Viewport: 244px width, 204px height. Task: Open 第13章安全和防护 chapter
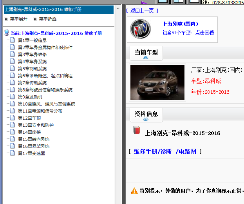click(x=36, y=125)
